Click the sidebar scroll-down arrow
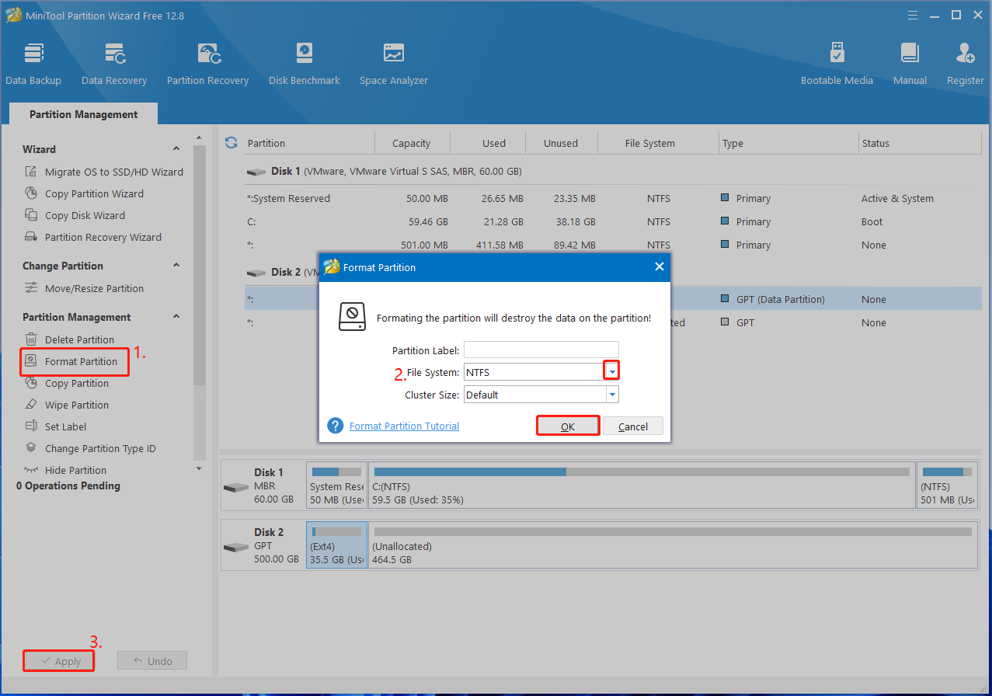 pyautogui.click(x=199, y=468)
